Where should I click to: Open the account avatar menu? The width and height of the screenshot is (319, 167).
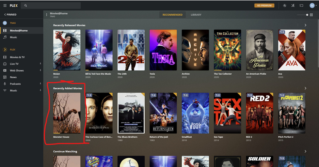313,6
